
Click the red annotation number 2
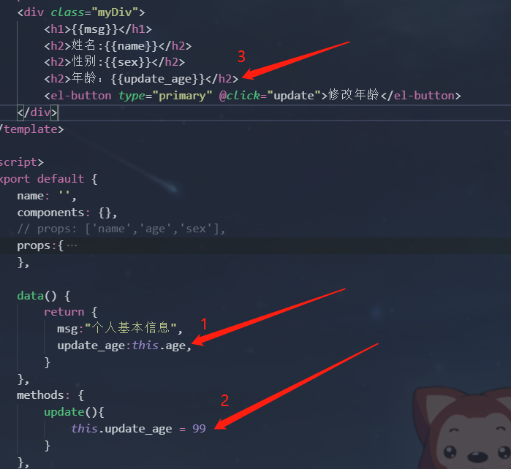(224, 400)
